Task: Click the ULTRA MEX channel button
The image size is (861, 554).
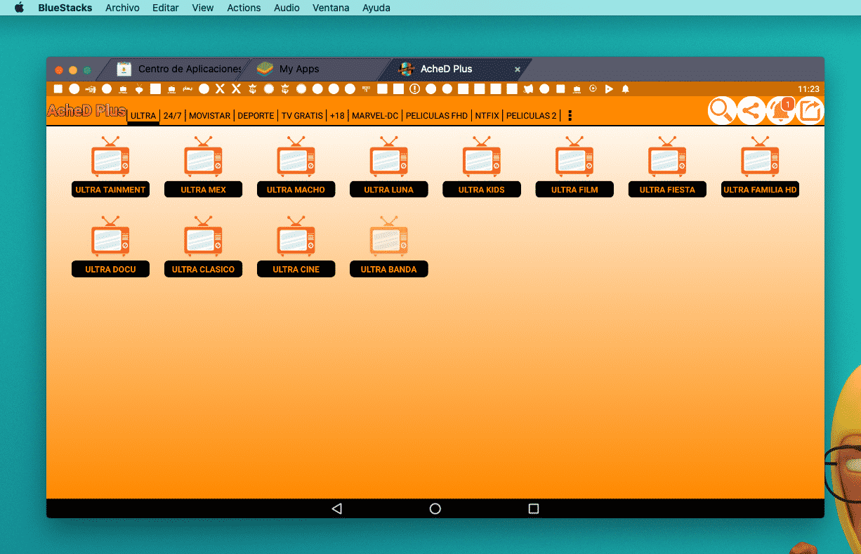Action: pos(203,190)
